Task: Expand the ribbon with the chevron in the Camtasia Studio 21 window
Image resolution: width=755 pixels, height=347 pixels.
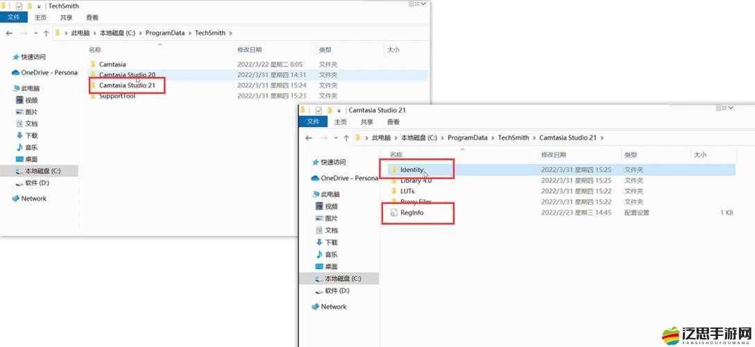Action: [731, 108]
